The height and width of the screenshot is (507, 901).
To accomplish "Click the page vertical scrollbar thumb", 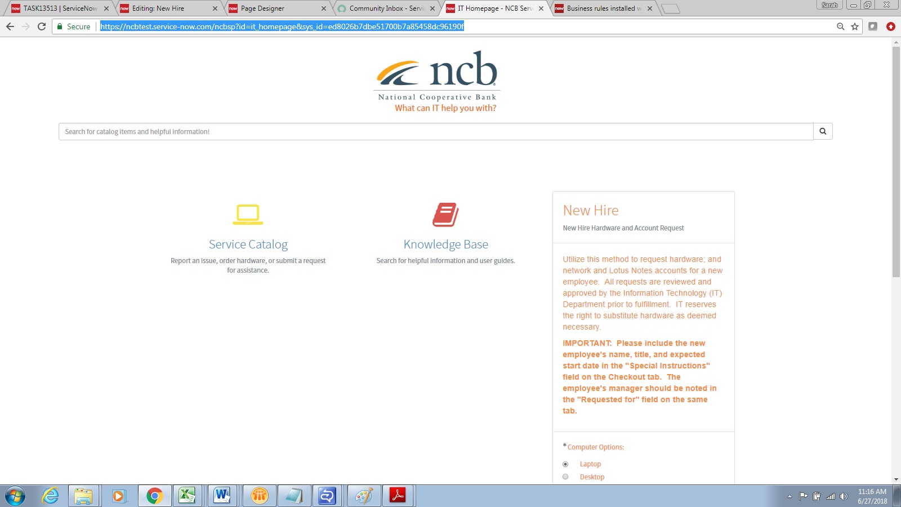I will pyautogui.click(x=896, y=162).
